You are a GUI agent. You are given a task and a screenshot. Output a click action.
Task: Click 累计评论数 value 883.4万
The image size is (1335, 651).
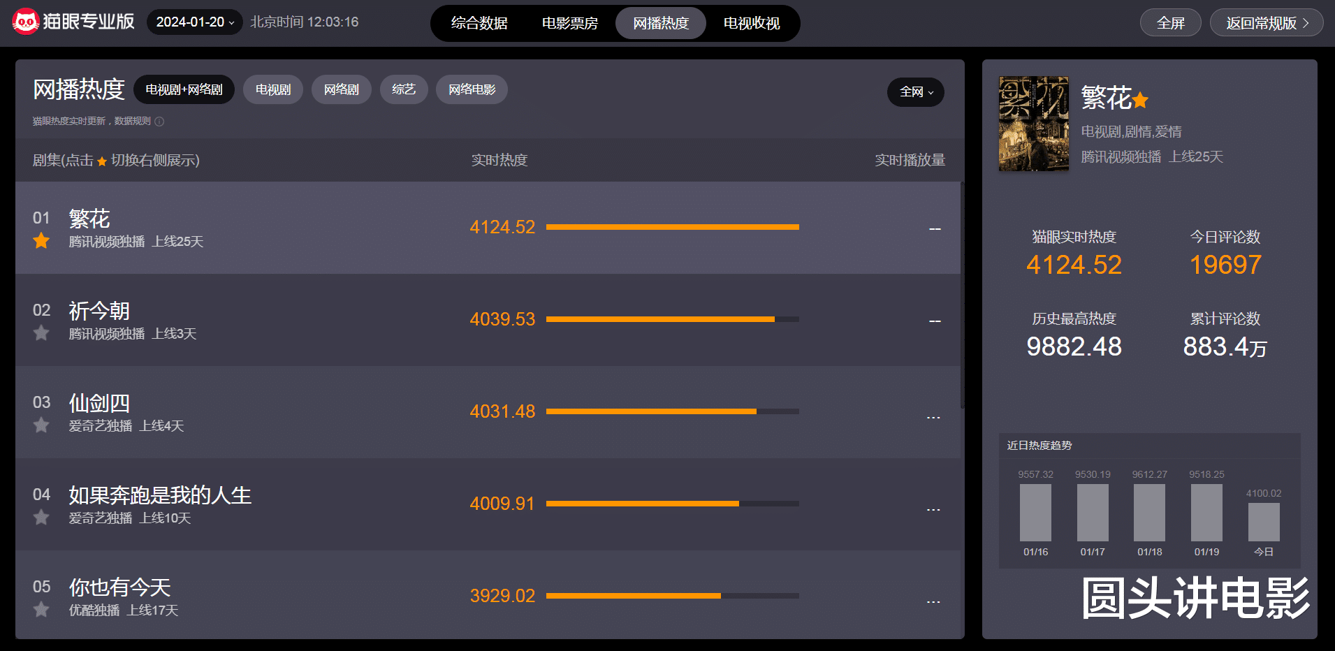[1225, 346]
